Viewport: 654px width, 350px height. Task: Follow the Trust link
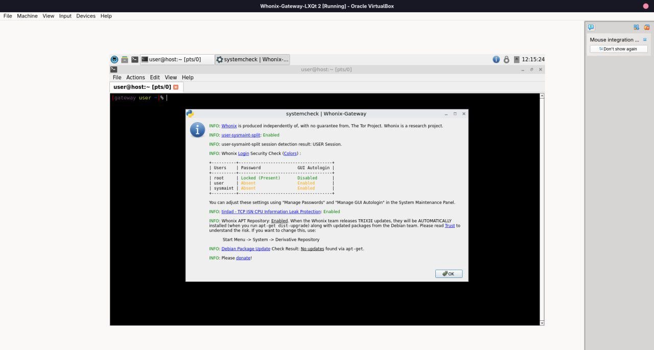[450, 225]
